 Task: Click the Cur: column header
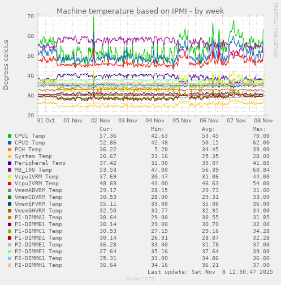pos(106,129)
